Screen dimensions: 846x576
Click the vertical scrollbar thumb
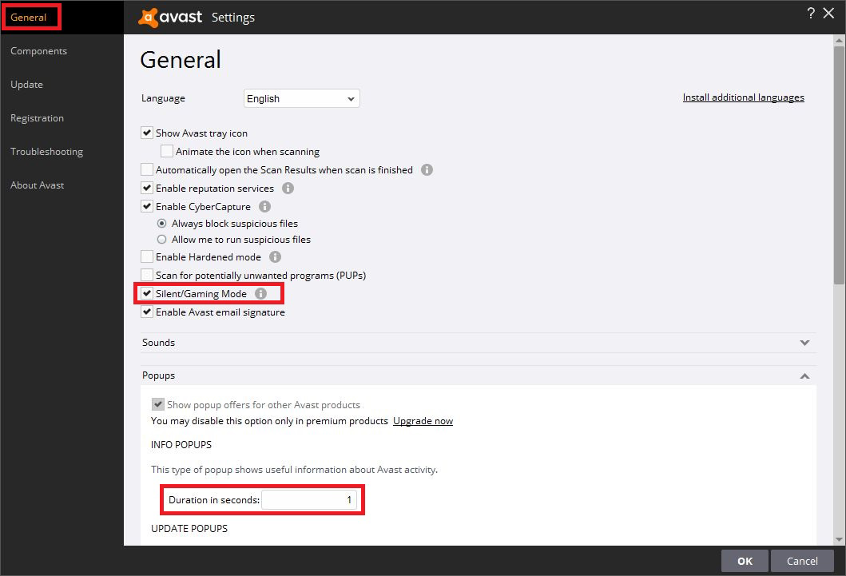tap(839, 165)
